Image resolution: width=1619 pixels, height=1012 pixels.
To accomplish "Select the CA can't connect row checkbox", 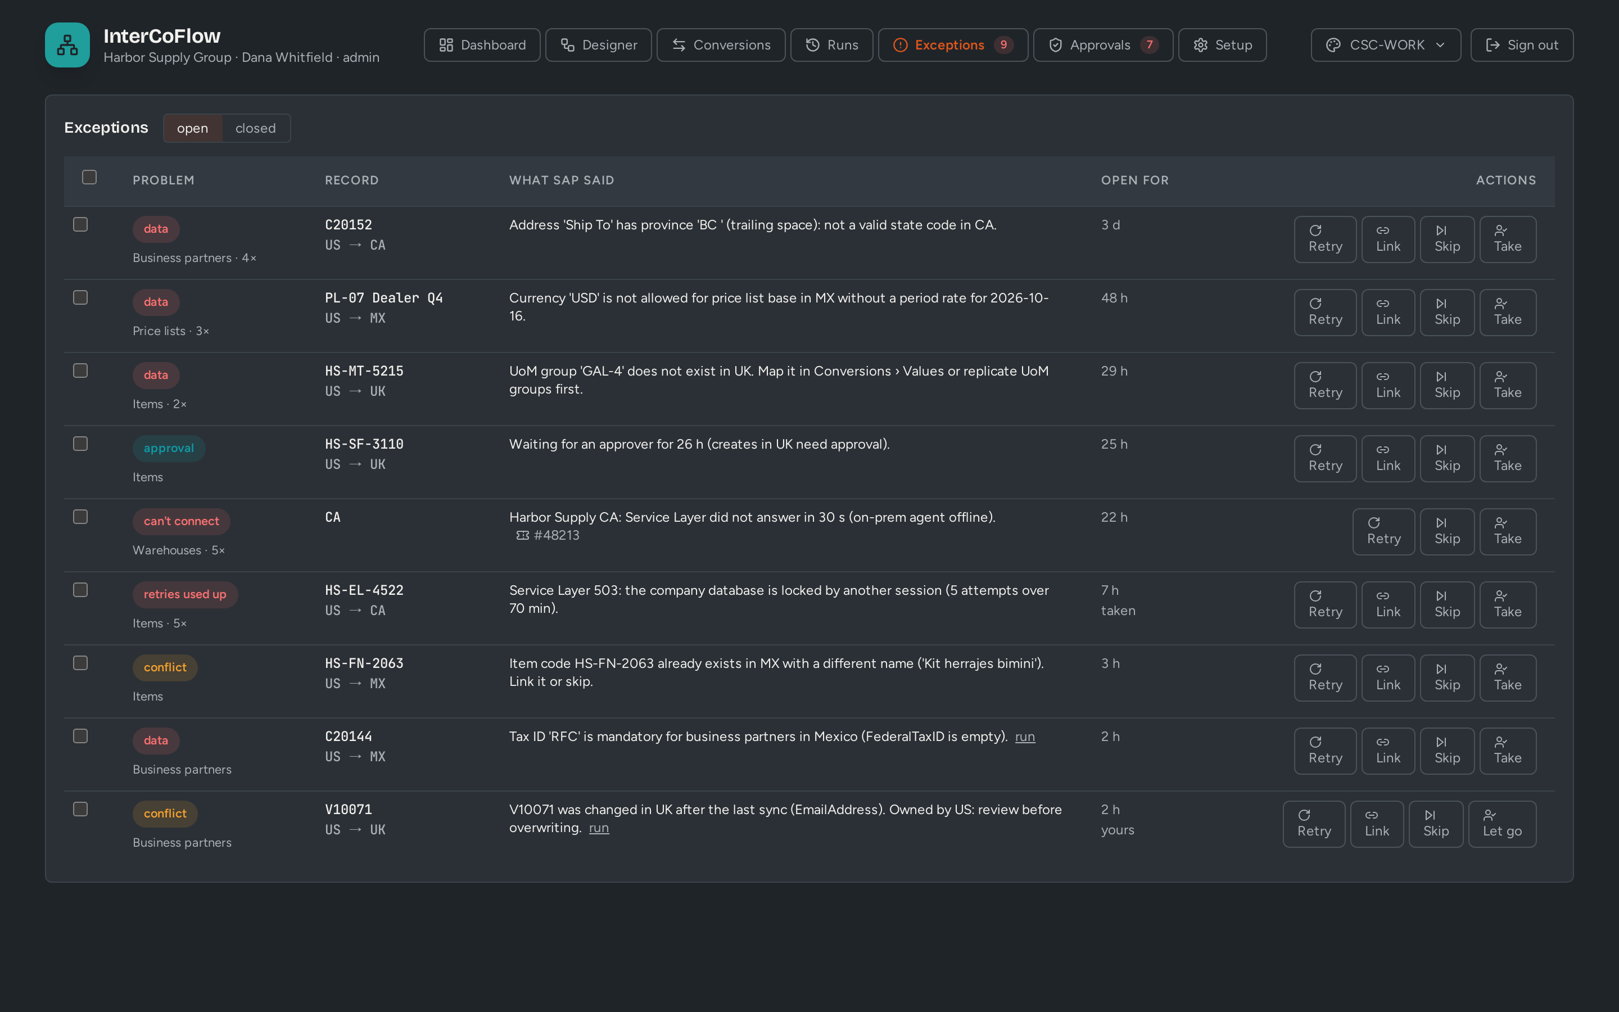I will click(x=80, y=517).
